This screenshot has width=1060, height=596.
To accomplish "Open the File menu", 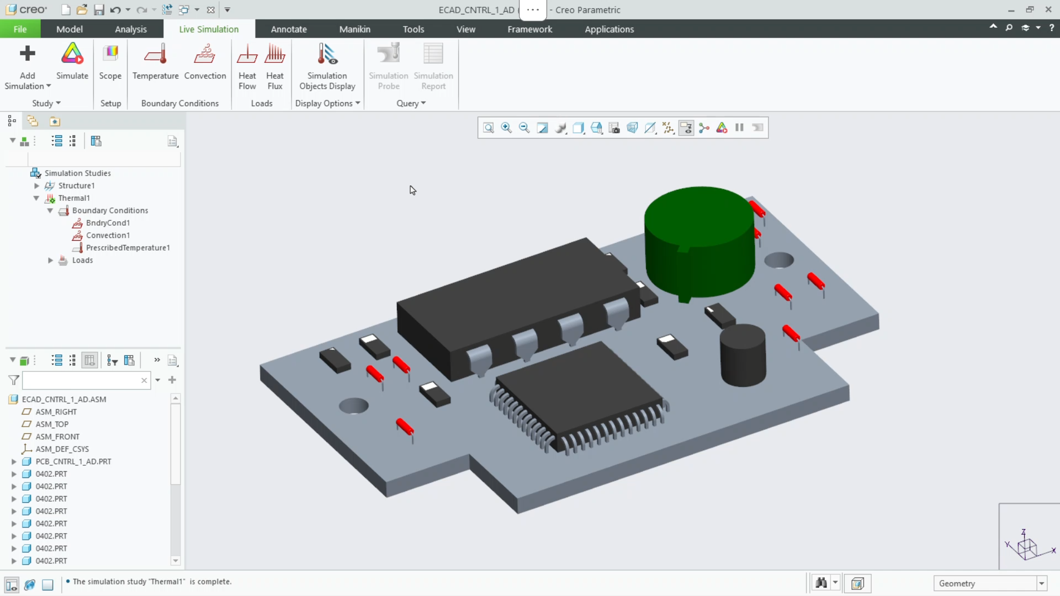I will coord(19,29).
